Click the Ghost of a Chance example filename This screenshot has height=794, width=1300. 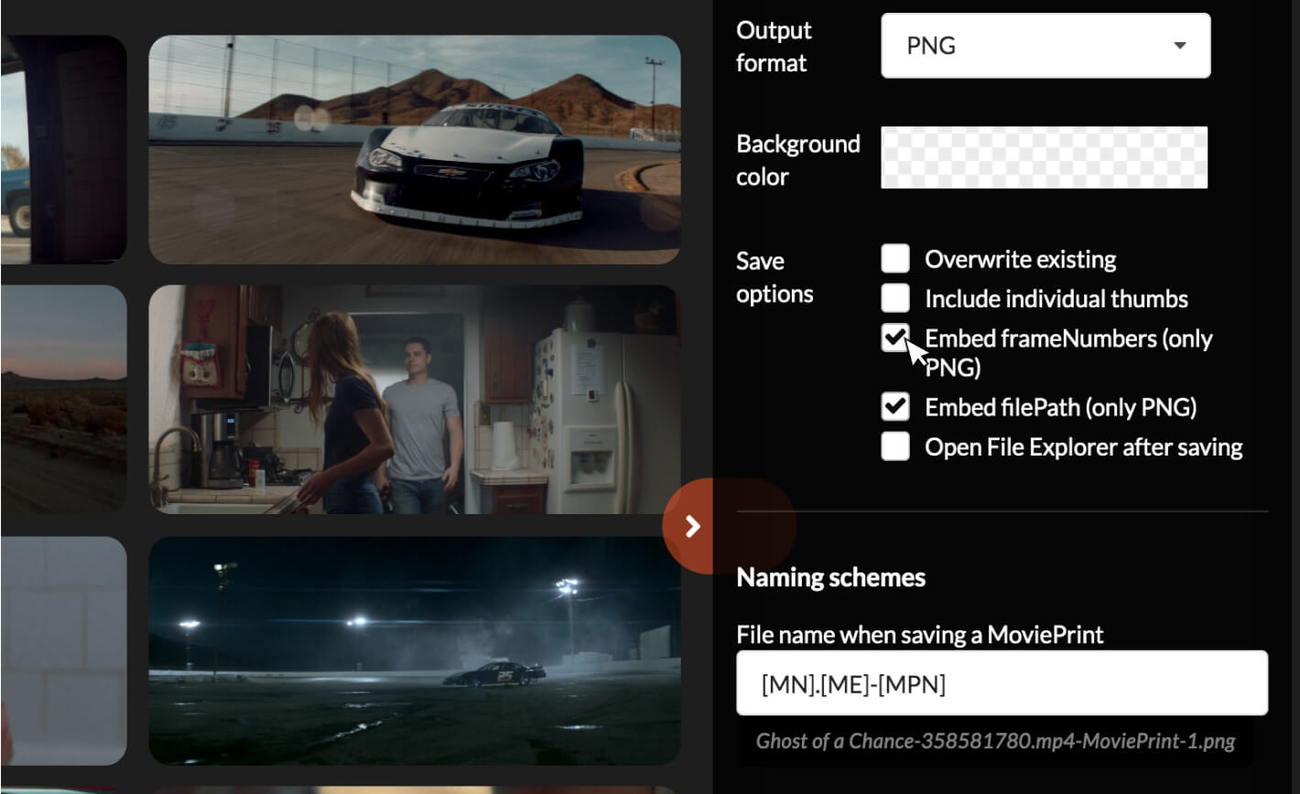[x=995, y=740]
